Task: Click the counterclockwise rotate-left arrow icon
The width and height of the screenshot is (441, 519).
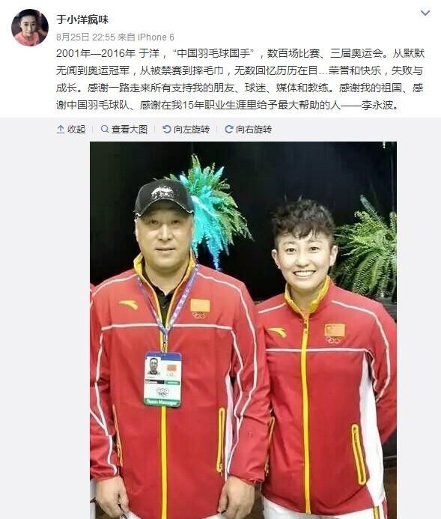Action: coord(167,129)
